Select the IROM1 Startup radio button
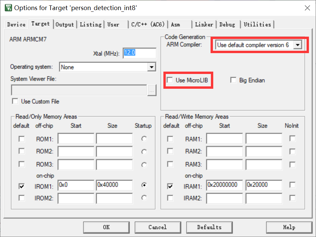 [x=144, y=185]
